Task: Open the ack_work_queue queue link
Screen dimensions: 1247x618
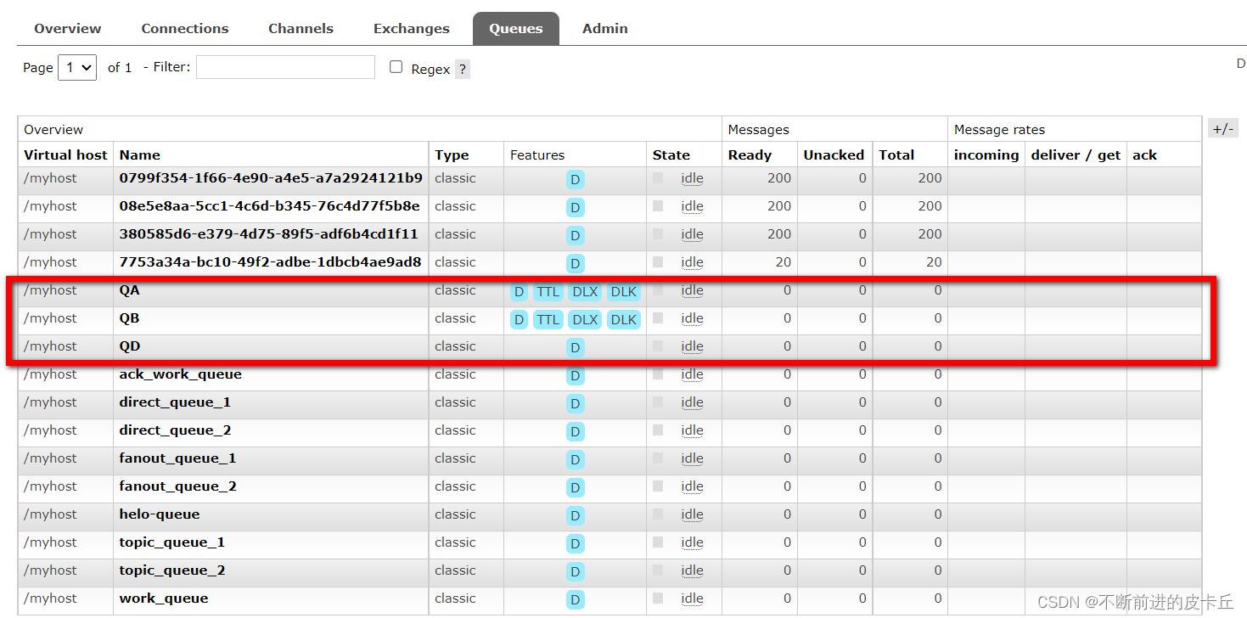Action: click(x=180, y=374)
